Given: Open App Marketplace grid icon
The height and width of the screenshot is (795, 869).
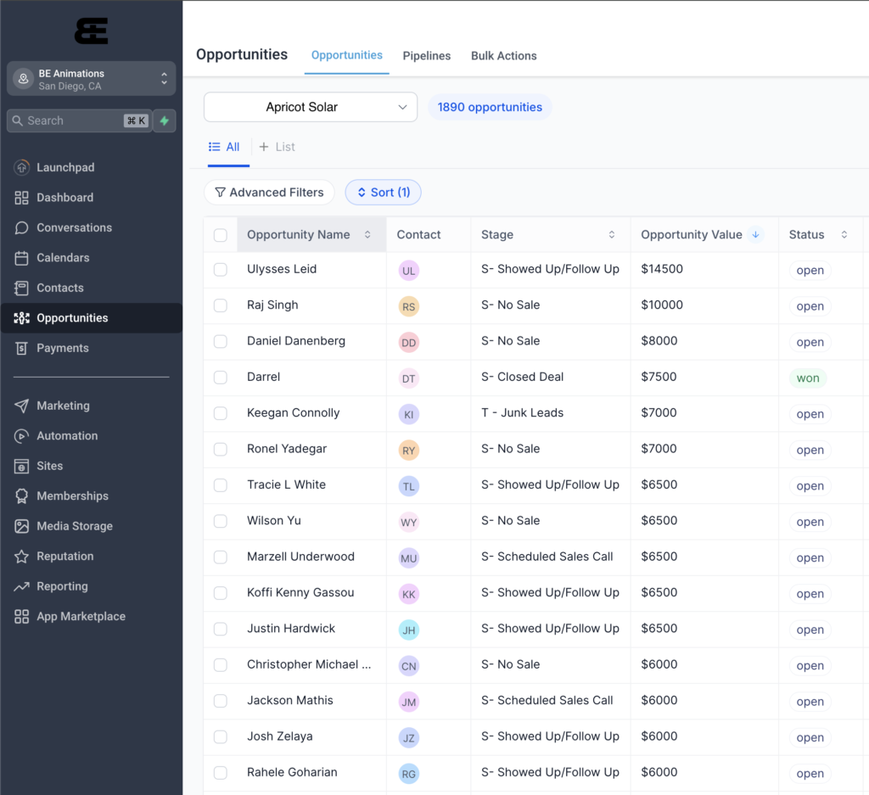Looking at the screenshot, I should [21, 617].
